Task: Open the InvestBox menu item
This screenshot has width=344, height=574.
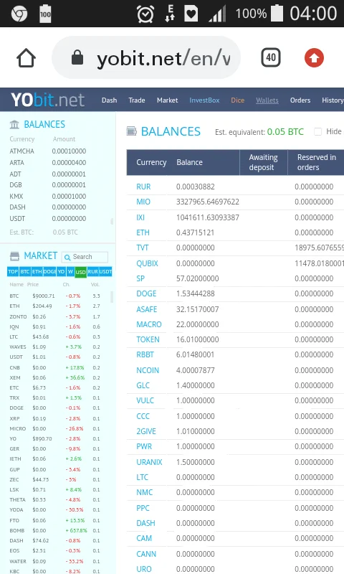Action: (204, 100)
